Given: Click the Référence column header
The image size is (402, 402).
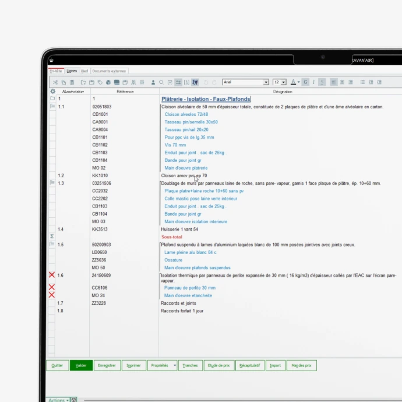Looking at the screenshot, I should point(125,91).
